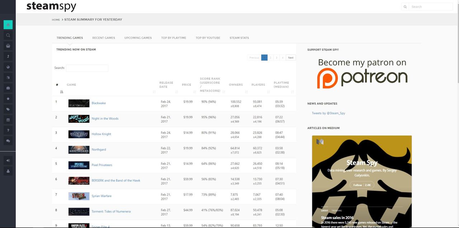459x228 pixels.
Task: Open the Syrian Warfare game link
Action: click(101, 196)
